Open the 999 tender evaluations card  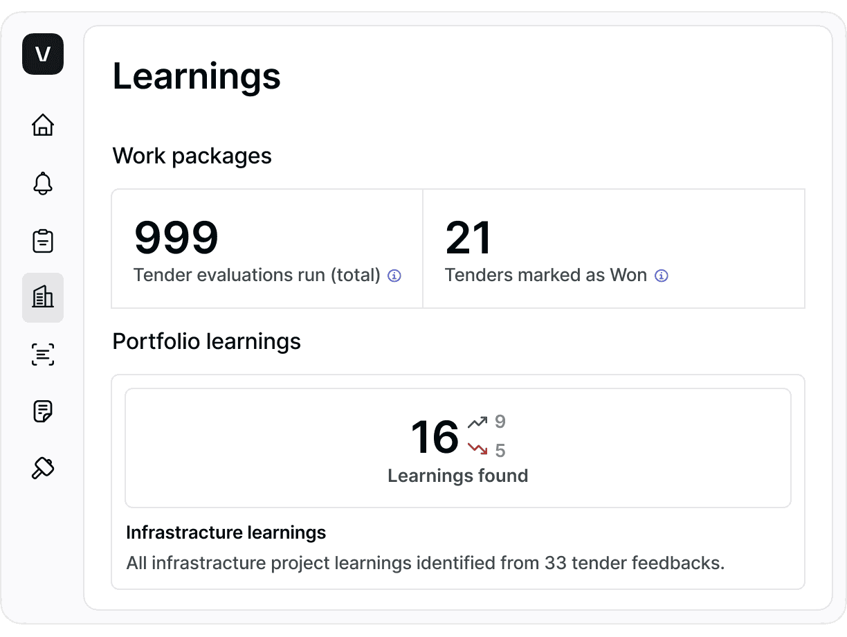click(267, 249)
